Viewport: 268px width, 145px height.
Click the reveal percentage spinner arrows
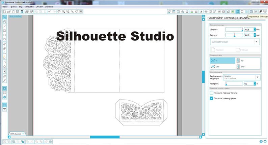[x=255, y=84]
